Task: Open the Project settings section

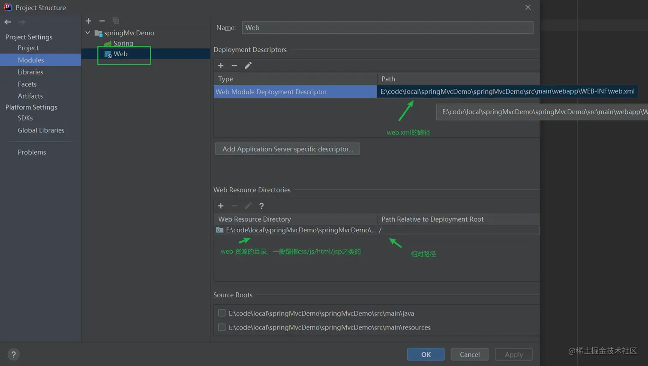Action: [x=28, y=48]
